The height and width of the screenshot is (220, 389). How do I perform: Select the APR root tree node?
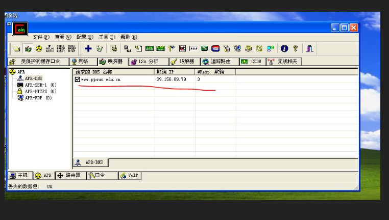point(21,72)
